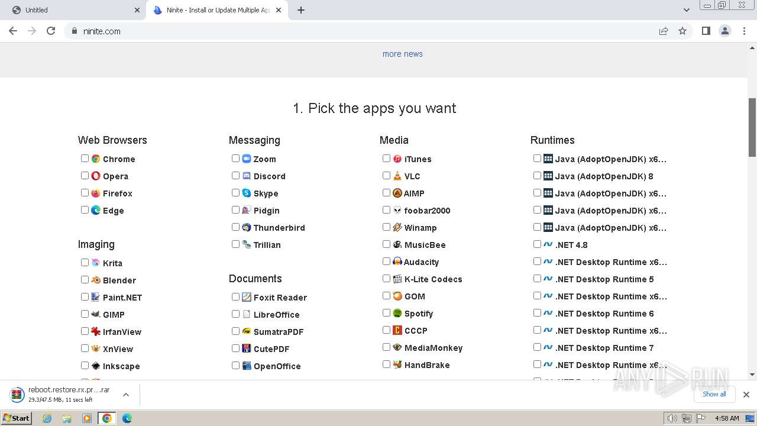Click the Blender app icon

[x=96, y=280]
